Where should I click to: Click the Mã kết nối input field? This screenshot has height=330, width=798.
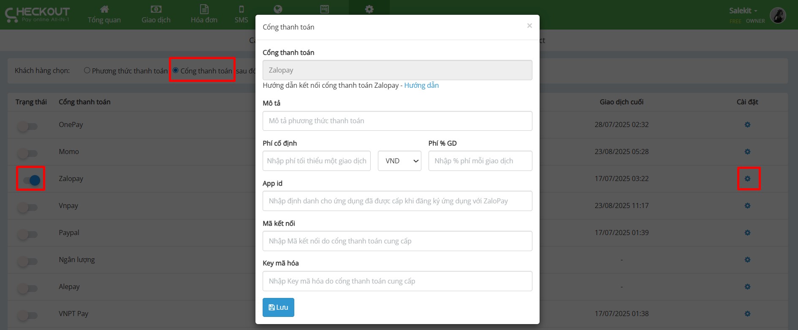point(397,241)
